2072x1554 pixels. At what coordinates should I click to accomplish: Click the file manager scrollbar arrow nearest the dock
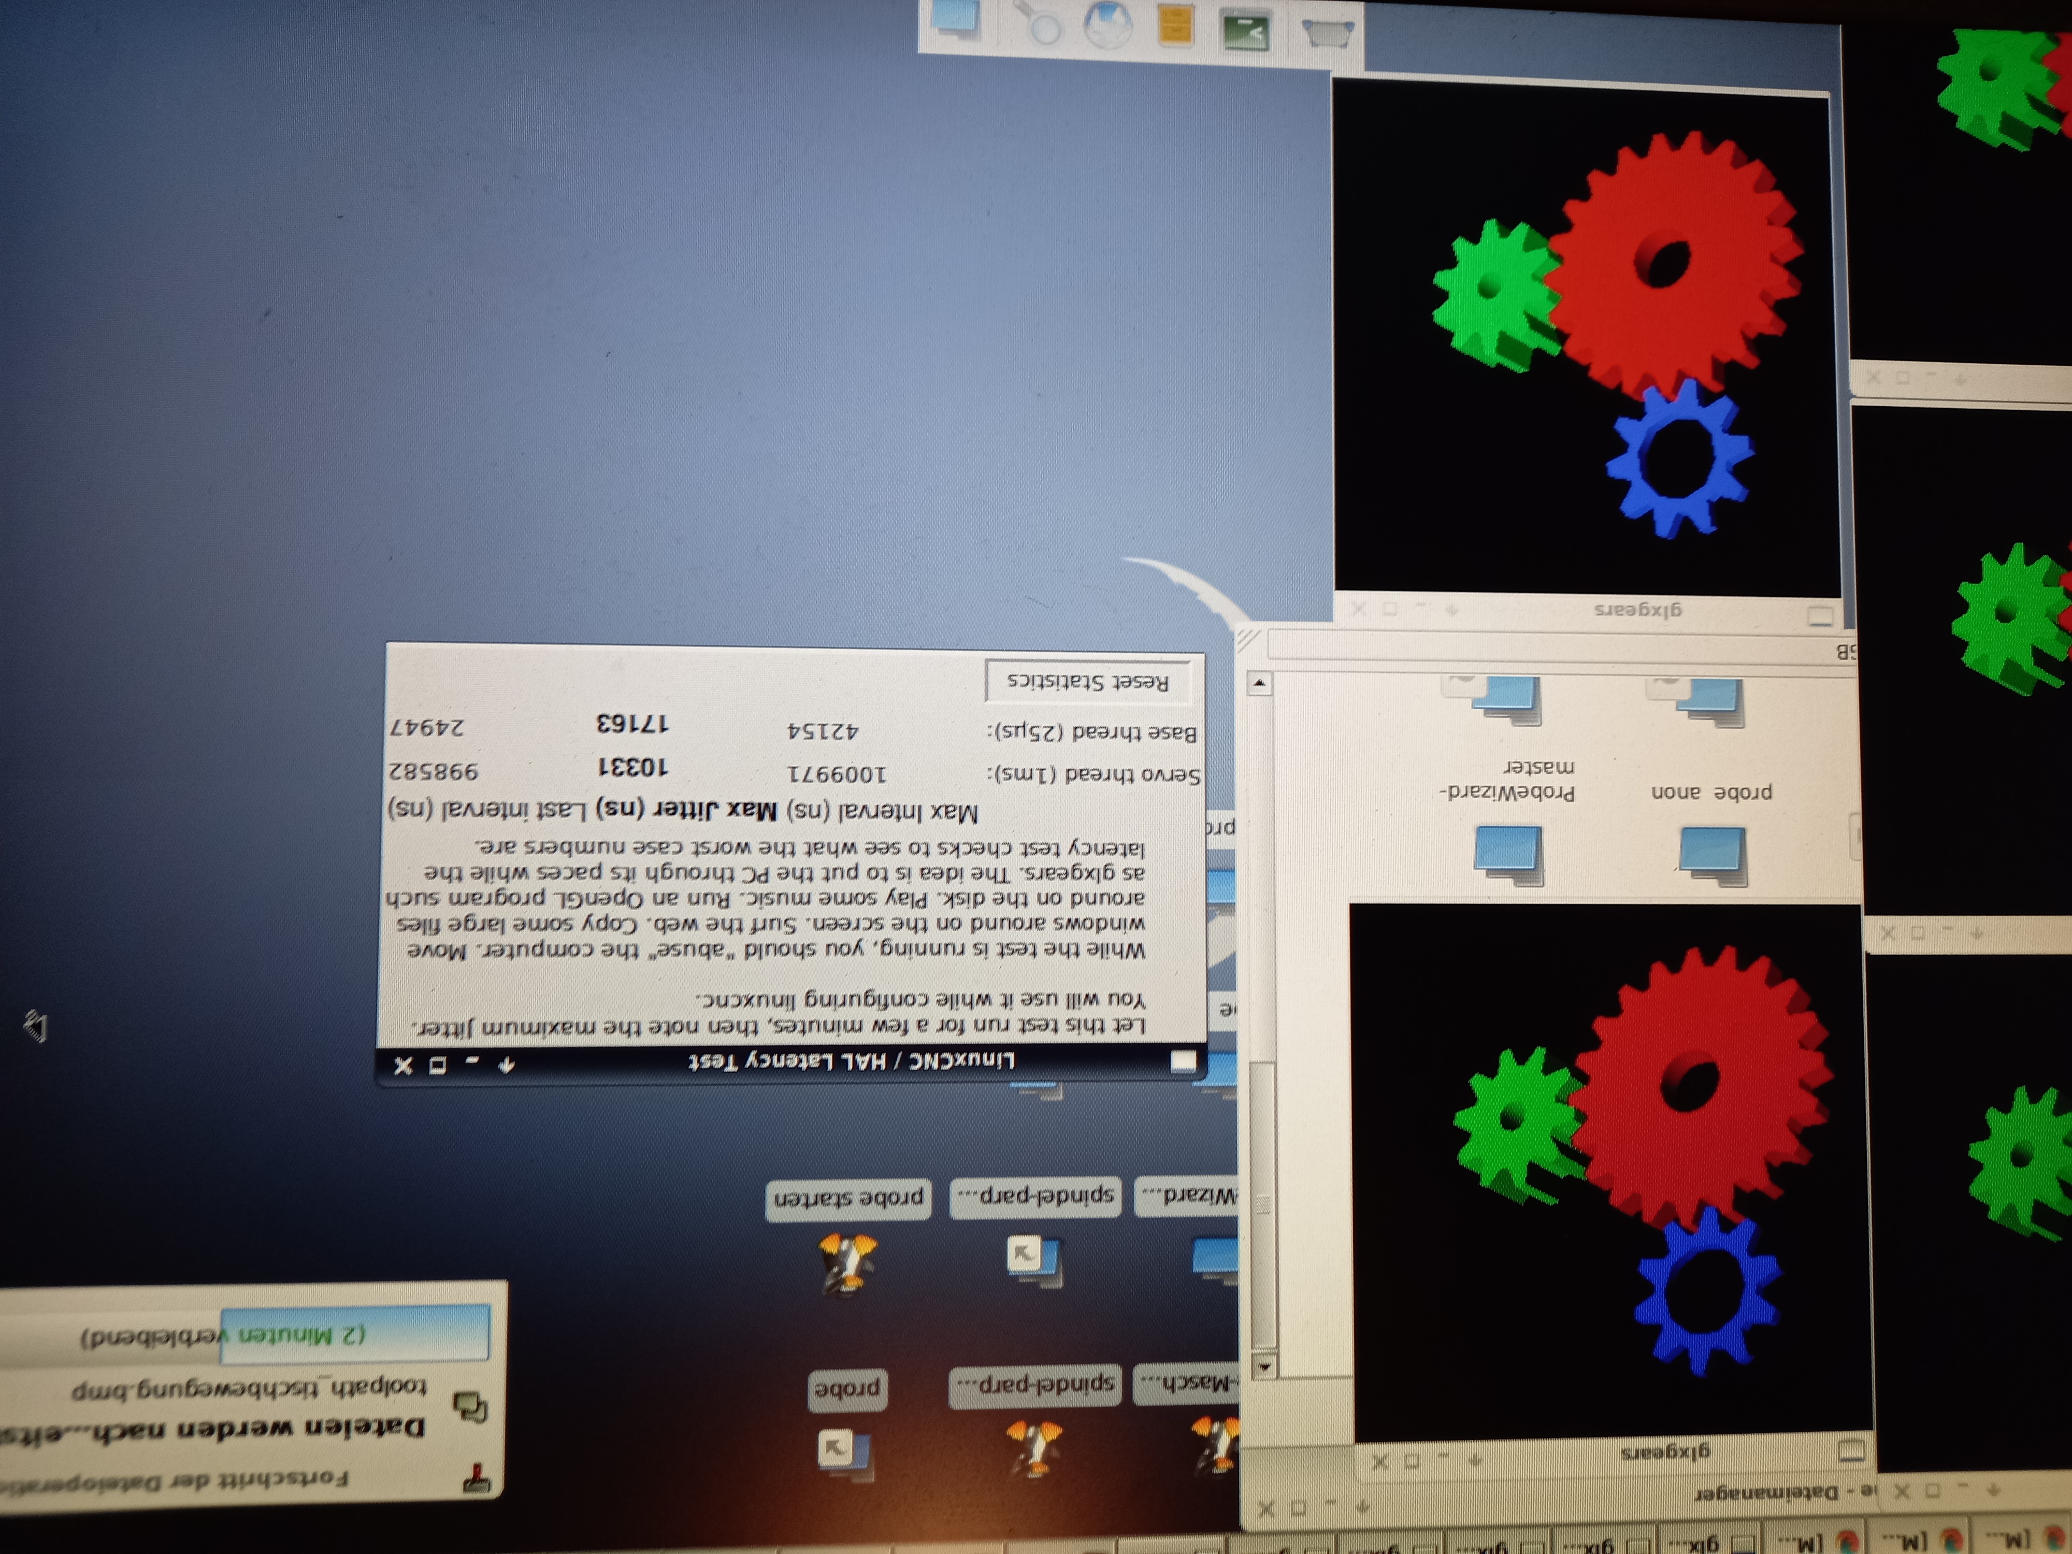1259,683
